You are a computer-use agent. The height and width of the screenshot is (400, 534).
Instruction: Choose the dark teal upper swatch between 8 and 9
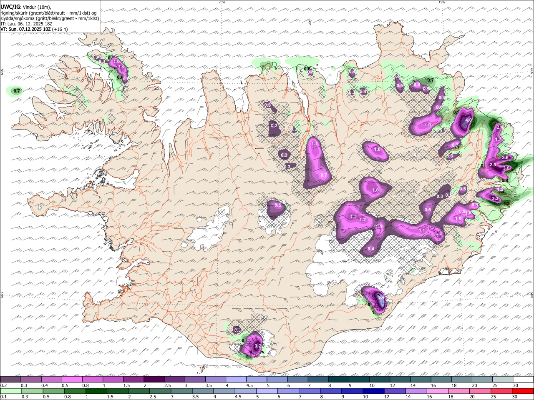[338, 379]
